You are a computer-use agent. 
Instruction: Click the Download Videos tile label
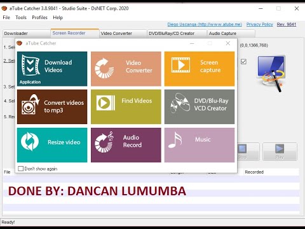click(x=58, y=66)
